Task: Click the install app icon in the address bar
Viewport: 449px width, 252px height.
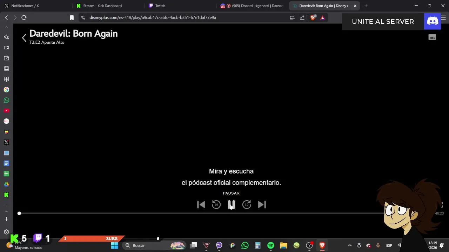Action: 292,17
